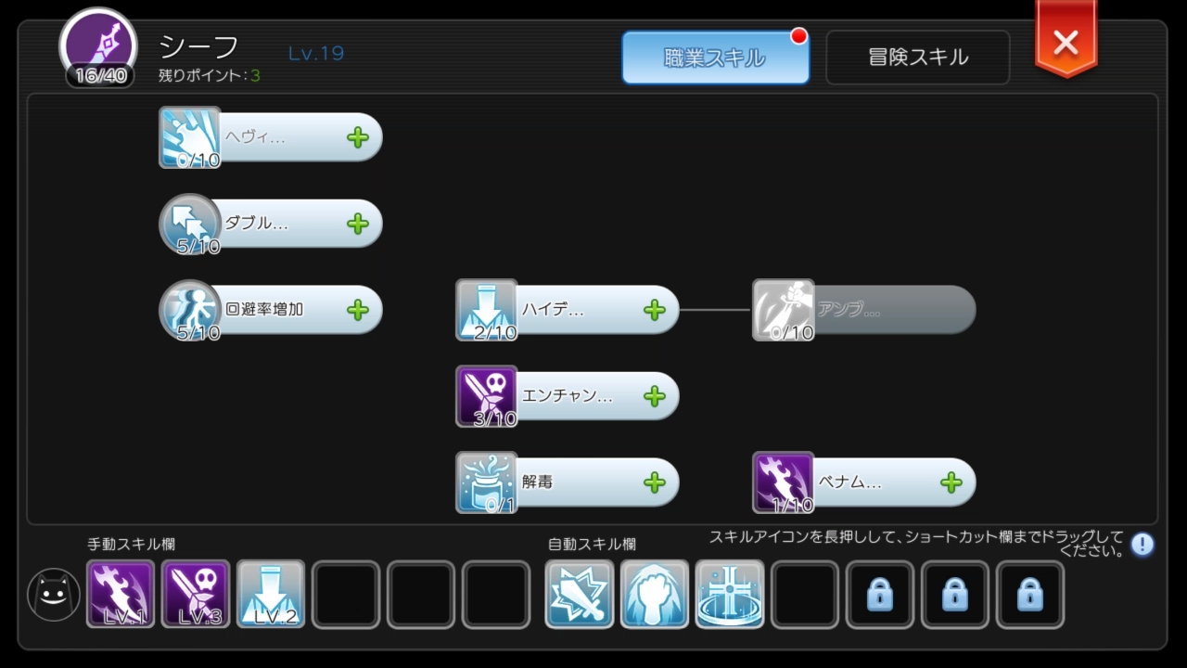Screen dimensions: 1187x668
Task: Switch to the 冒険スキル tab
Action: click(918, 58)
